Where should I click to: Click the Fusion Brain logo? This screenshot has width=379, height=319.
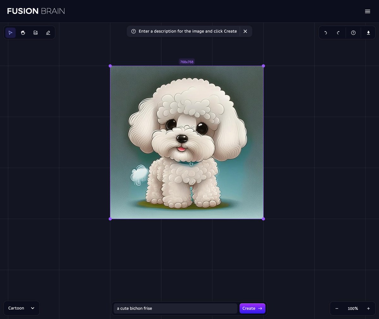point(36,11)
